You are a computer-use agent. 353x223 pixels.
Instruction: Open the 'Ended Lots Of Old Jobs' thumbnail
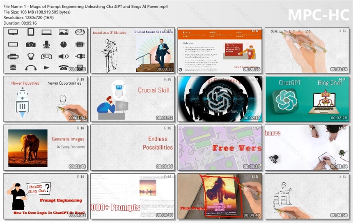[x=132, y=50]
